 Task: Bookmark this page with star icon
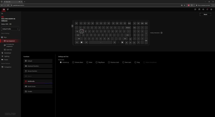(x=184, y=5)
